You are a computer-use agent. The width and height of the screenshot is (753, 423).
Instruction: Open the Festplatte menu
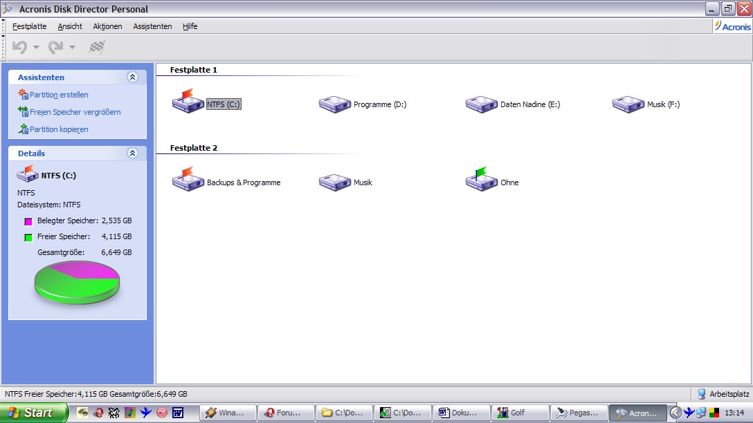point(29,26)
